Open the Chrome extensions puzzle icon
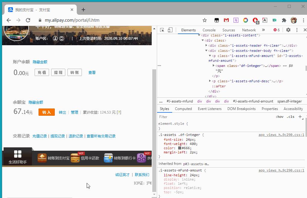The height and width of the screenshot is (198, 307). pos(284,20)
